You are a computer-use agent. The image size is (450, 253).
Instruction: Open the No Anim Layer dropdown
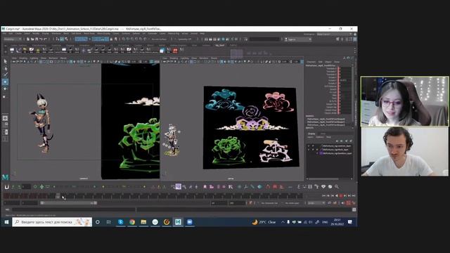292,203
